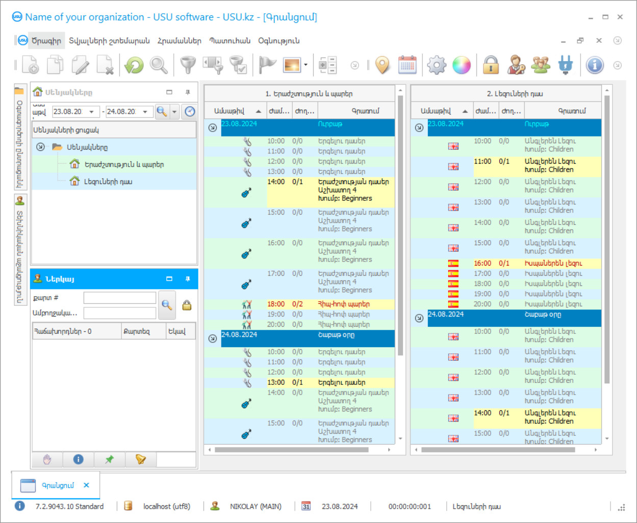Collapse the Սենյակները tree node
The width and height of the screenshot is (637, 523).
point(40,147)
